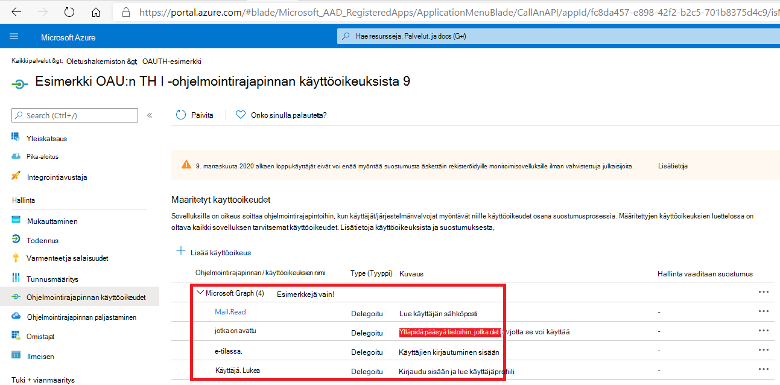Screen dimensions: 780x385
Task: Open Onko sinulla palautetta feedback
Action: point(289,115)
